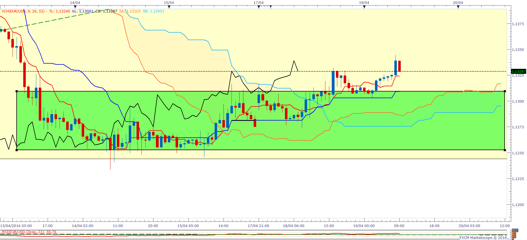The image size is (527, 240).
Task: Click the 15/04 05:00 time axis label
Action: (x=188, y=226)
